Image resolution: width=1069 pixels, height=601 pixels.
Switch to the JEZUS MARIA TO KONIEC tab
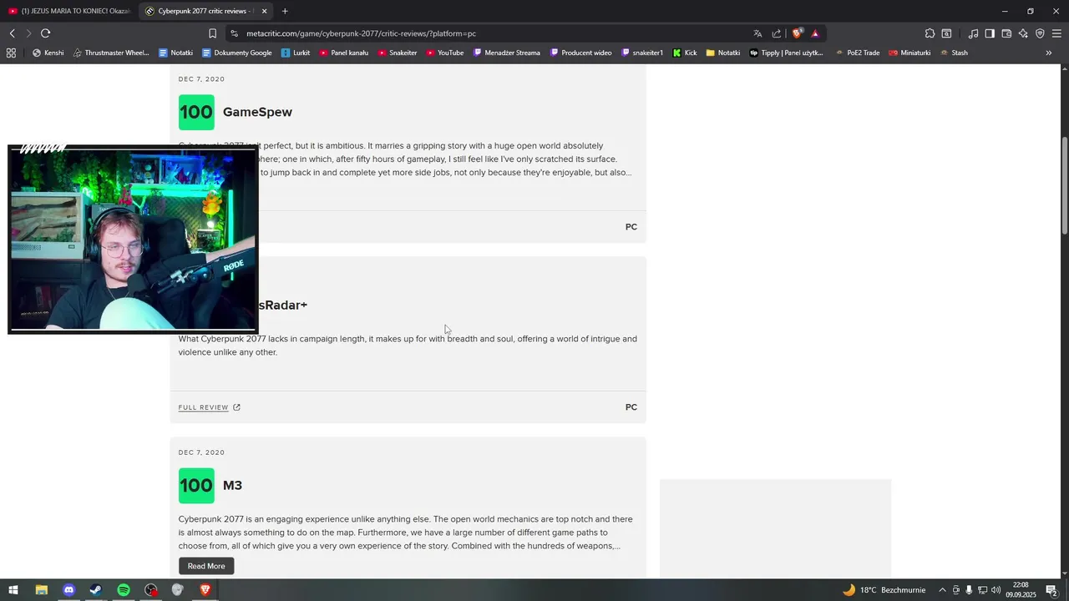point(69,11)
